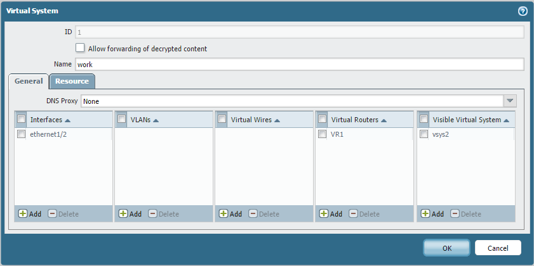Screen dimensions: 534x266
Task: Select the General tab
Action: tap(29, 81)
